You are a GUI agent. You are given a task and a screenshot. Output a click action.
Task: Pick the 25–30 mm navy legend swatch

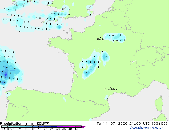pyautogui.click(x=54, y=127)
